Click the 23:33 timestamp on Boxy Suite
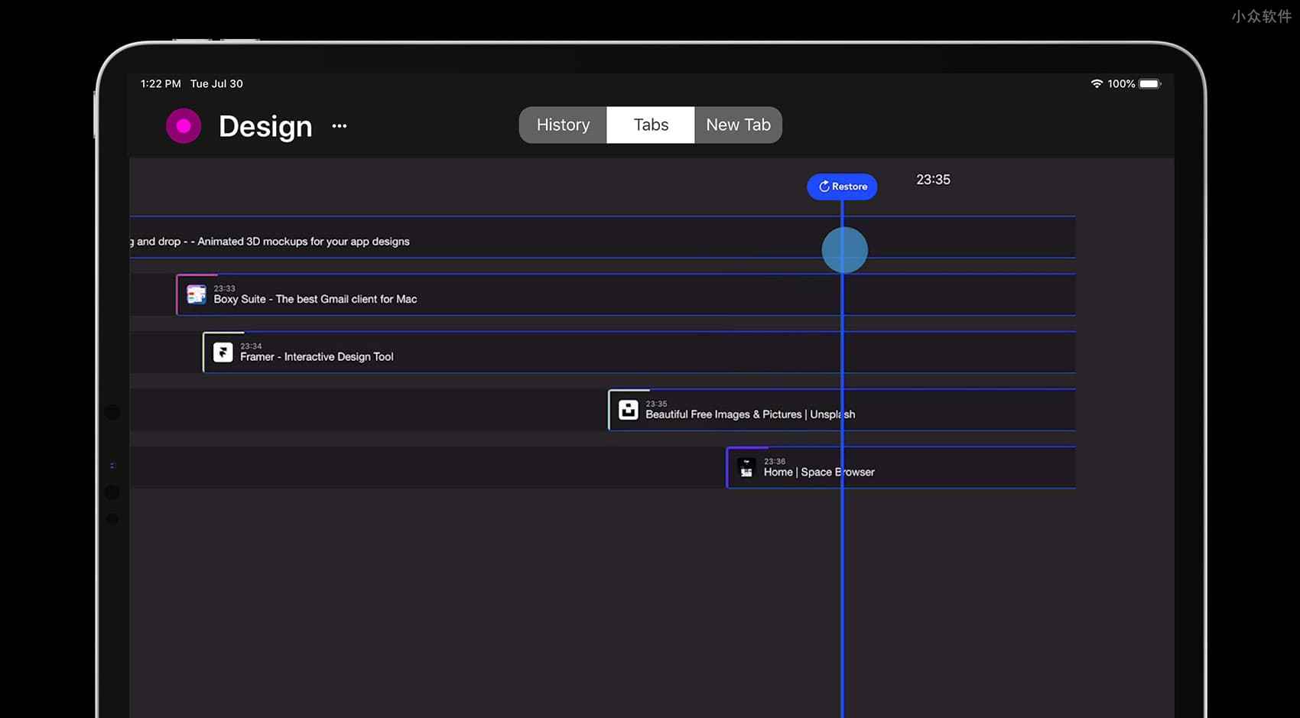The height and width of the screenshot is (718, 1300). [x=224, y=288]
